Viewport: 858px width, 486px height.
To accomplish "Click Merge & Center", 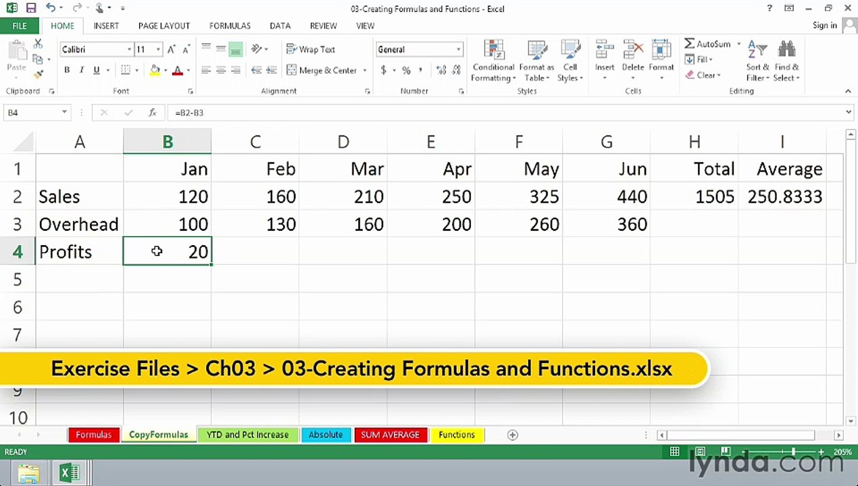I will click(322, 70).
